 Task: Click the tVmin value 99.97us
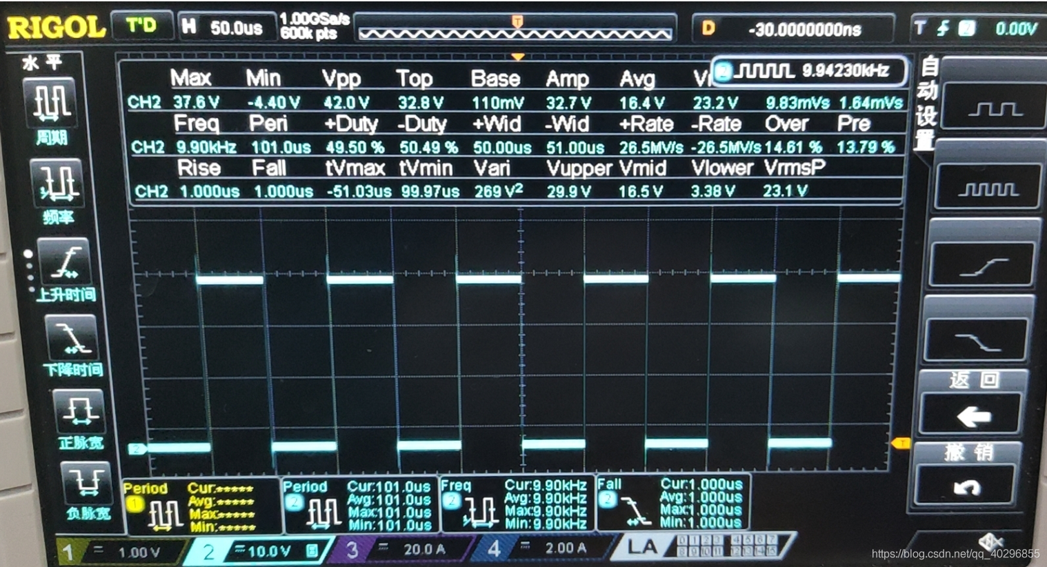430,191
